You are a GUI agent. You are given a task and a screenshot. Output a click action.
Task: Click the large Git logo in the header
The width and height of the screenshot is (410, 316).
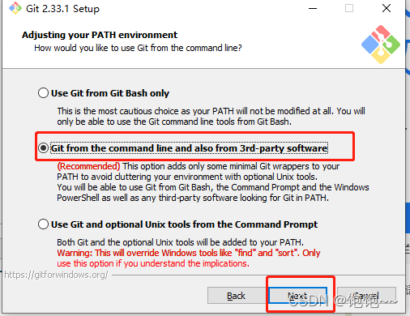coord(381,45)
